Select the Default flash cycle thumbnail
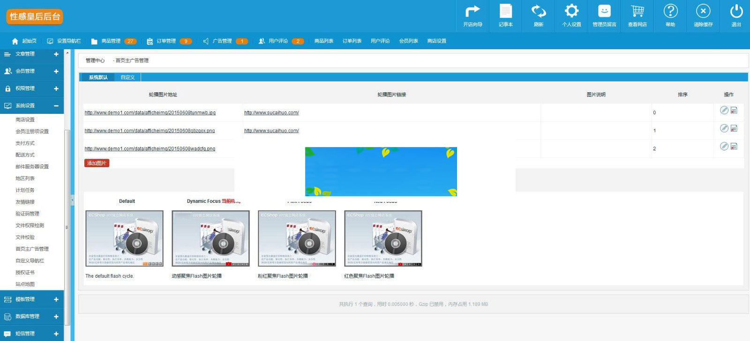The height and width of the screenshot is (341, 750). [125, 238]
